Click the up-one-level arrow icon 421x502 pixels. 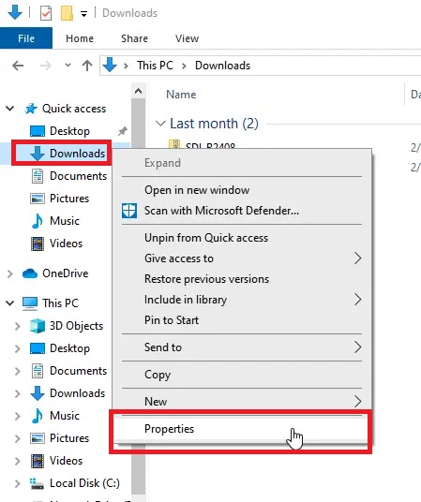87,66
